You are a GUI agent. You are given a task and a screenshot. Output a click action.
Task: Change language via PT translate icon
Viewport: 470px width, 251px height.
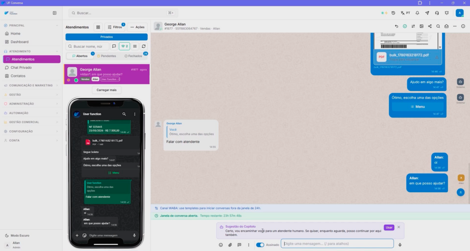point(405,13)
